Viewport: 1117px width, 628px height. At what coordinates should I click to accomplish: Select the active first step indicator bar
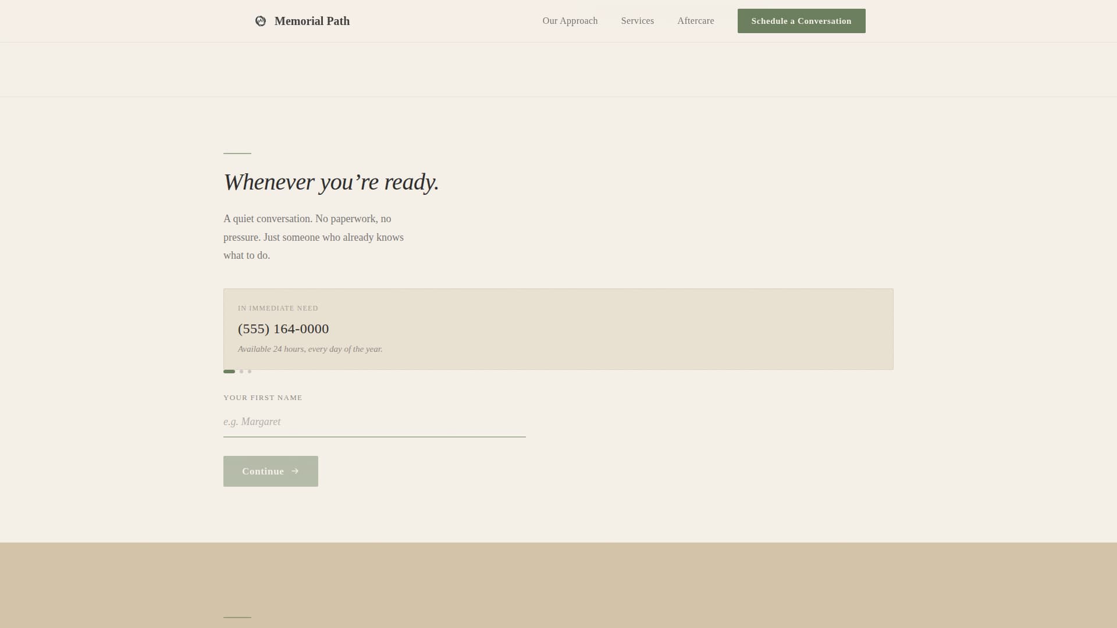(229, 372)
